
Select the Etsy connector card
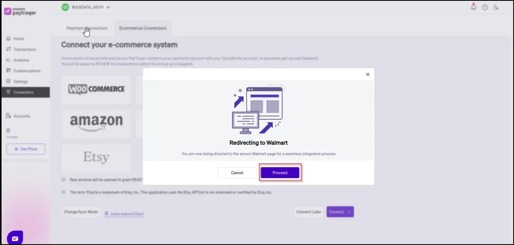point(96,158)
